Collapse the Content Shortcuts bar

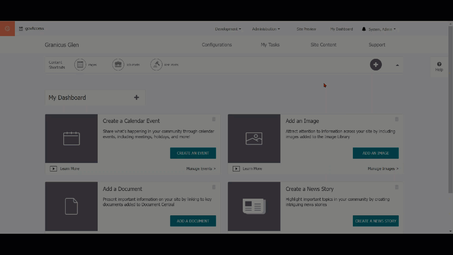tap(397, 65)
